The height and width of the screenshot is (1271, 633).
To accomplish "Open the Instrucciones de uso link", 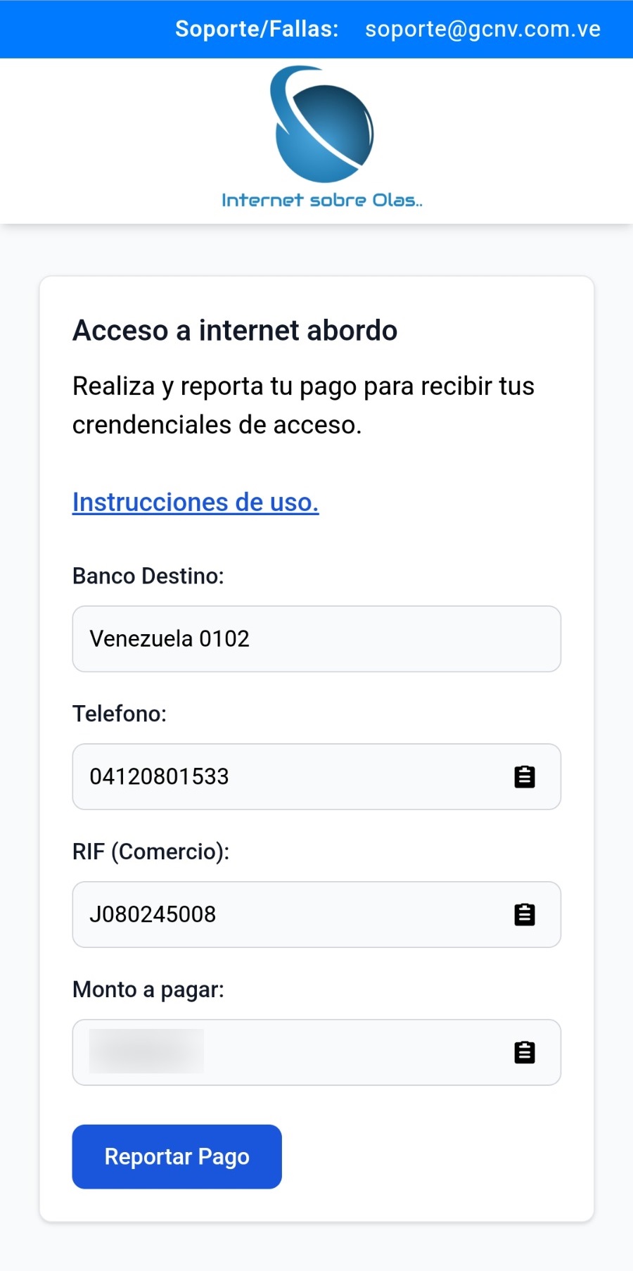I will [196, 502].
